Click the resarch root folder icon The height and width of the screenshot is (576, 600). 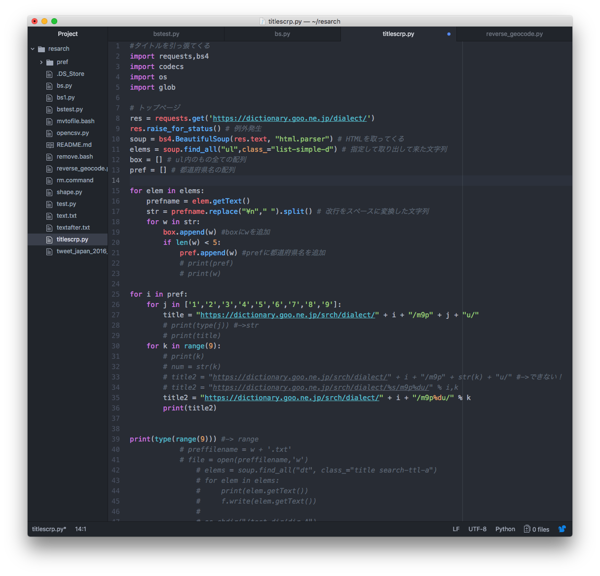coord(41,49)
